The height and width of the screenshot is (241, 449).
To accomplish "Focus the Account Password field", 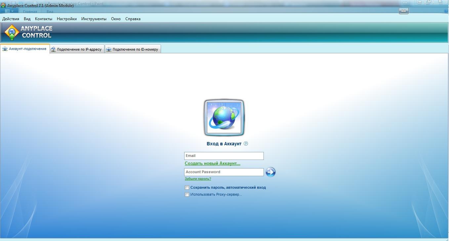I will [x=224, y=172].
